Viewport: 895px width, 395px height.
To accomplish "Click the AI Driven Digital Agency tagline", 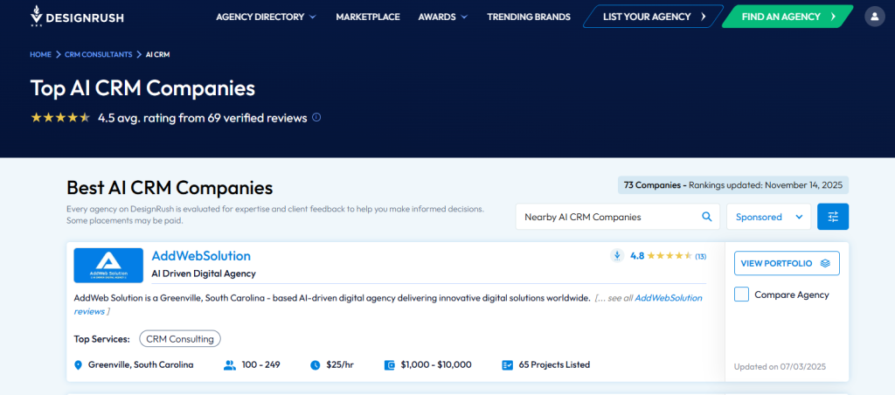I will tap(204, 274).
